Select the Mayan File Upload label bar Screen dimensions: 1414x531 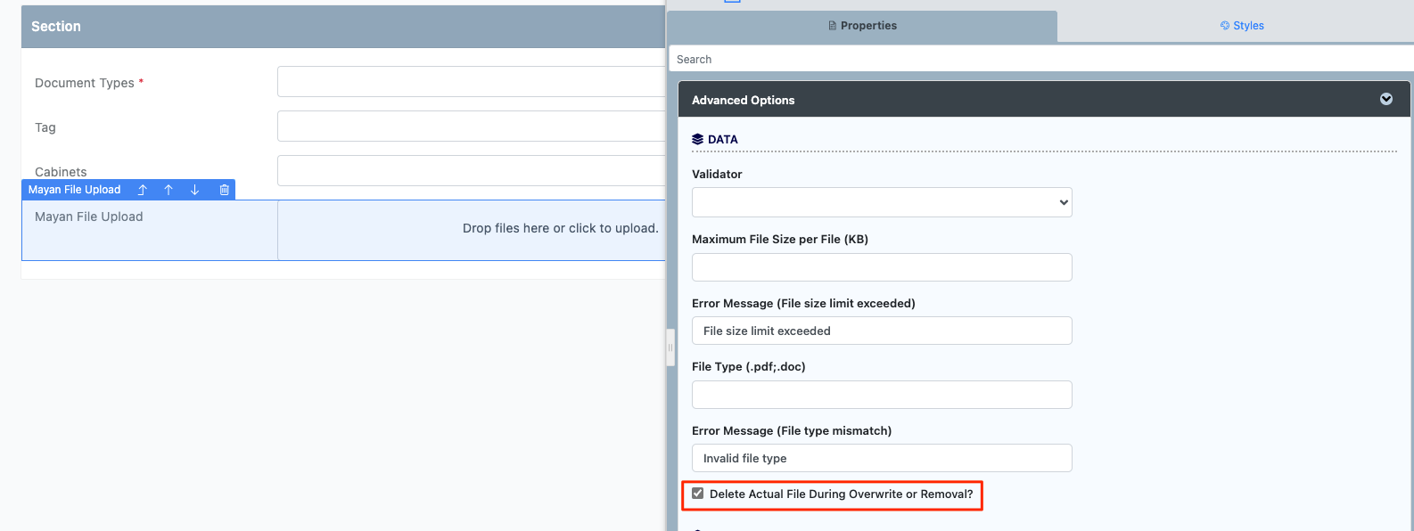pos(75,190)
